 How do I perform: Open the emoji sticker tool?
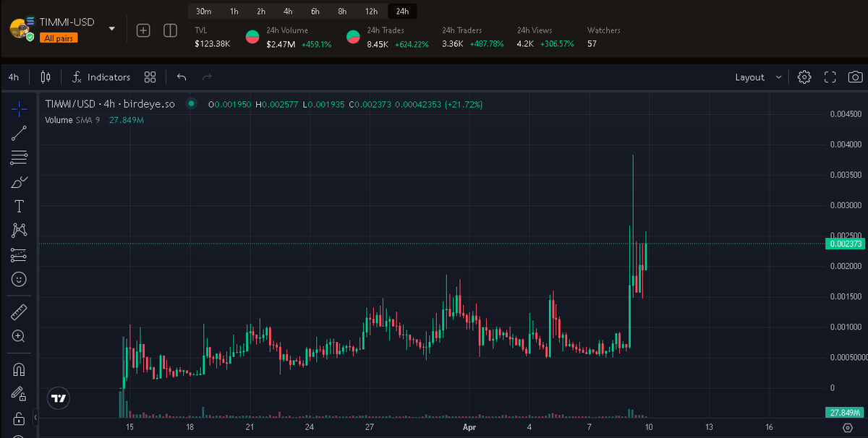(x=18, y=279)
